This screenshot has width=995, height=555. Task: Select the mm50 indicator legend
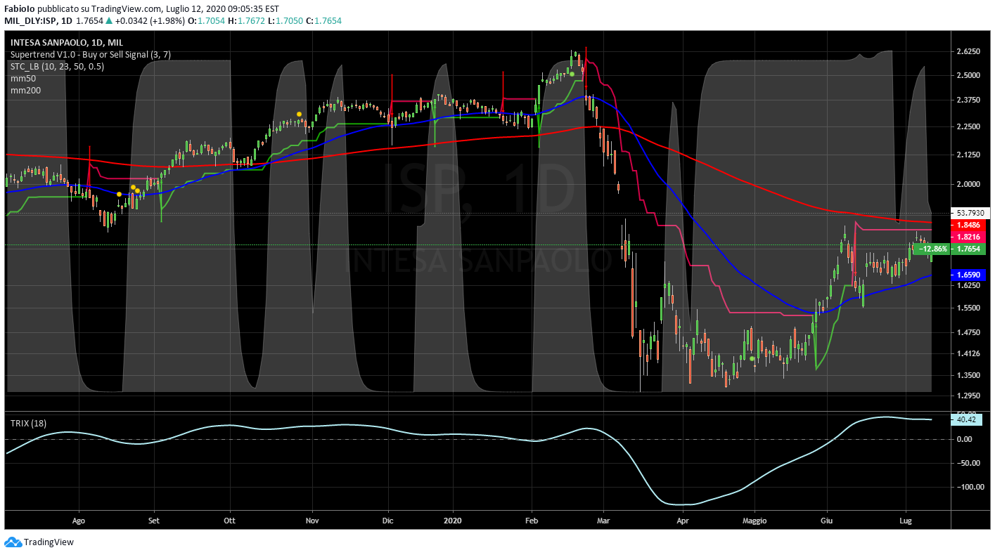pyautogui.click(x=23, y=79)
